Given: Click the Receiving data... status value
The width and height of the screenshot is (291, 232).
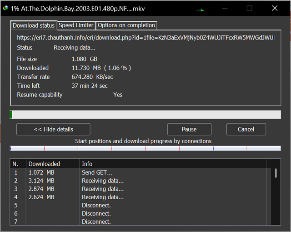Looking at the screenshot, I should 75,48.
